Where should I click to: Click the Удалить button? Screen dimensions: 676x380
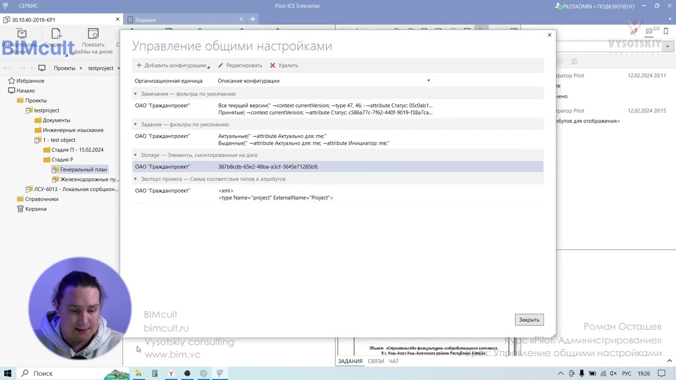284,65
